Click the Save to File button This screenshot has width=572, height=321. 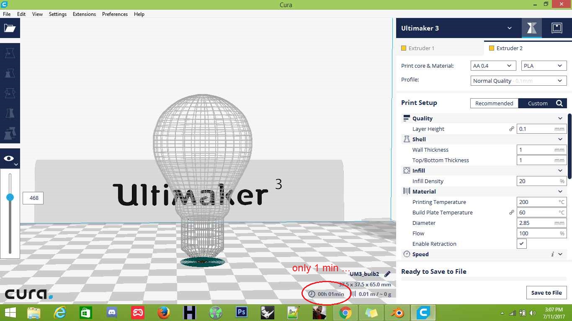tap(546, 293)
